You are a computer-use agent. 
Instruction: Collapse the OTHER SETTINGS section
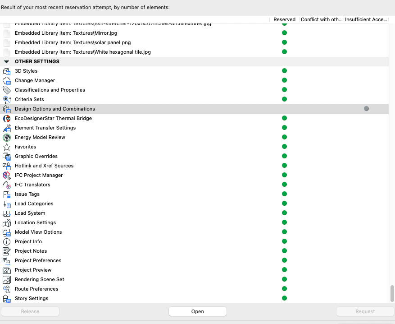(x=7, y=61)
